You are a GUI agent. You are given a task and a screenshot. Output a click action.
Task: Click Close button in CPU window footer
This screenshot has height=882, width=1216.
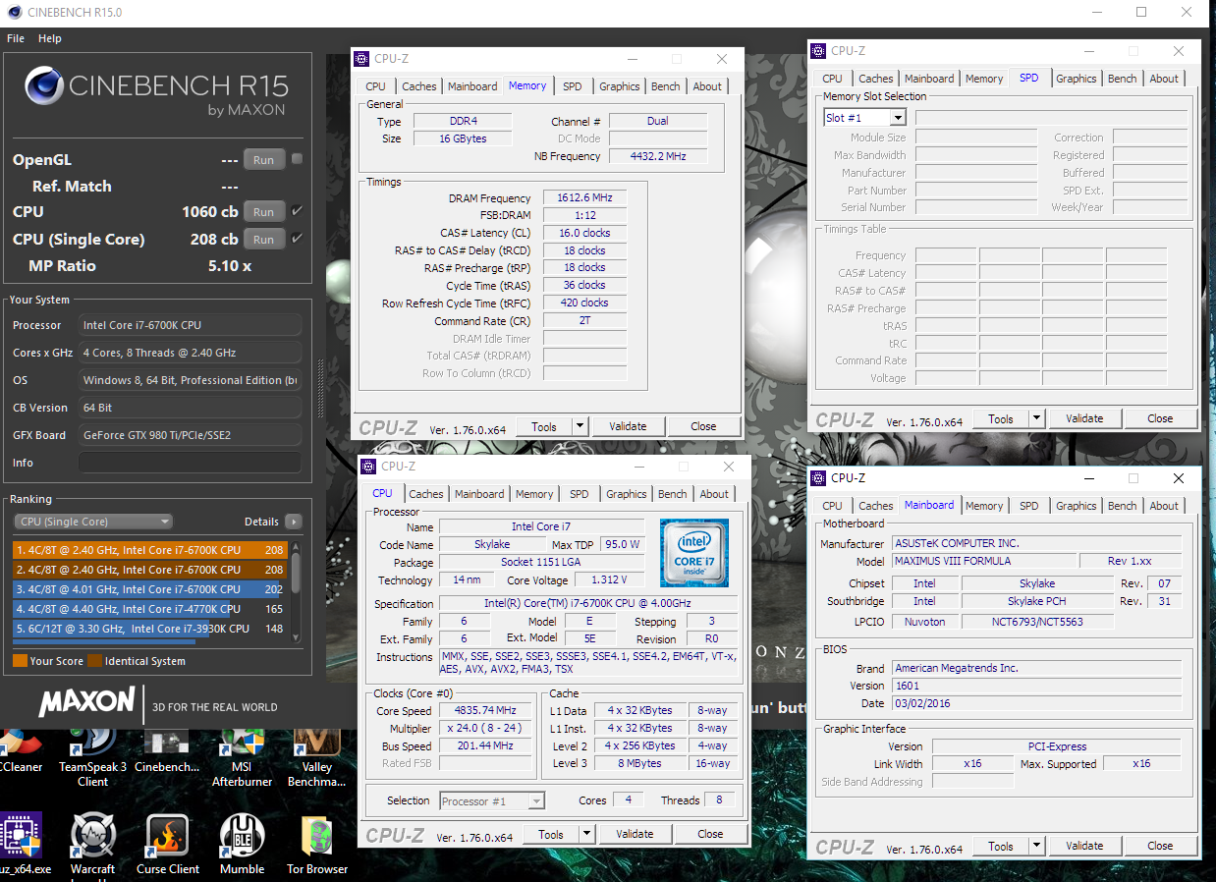point(710,834)
